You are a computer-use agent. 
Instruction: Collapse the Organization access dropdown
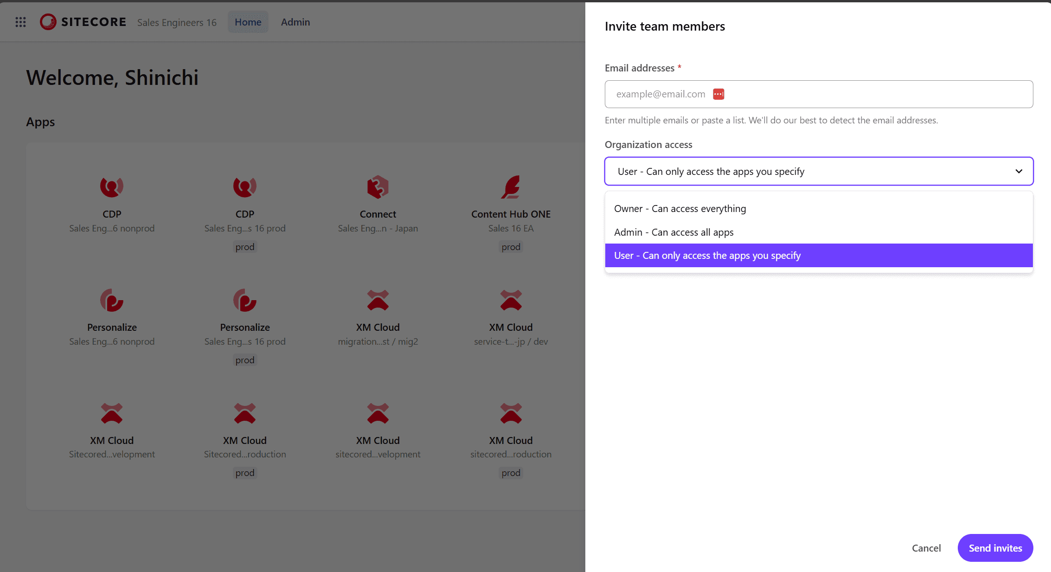pyautogui.click(x=1019, y=171)
